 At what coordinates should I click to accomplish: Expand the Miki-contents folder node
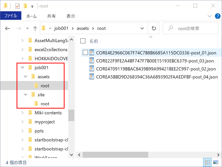23,113
